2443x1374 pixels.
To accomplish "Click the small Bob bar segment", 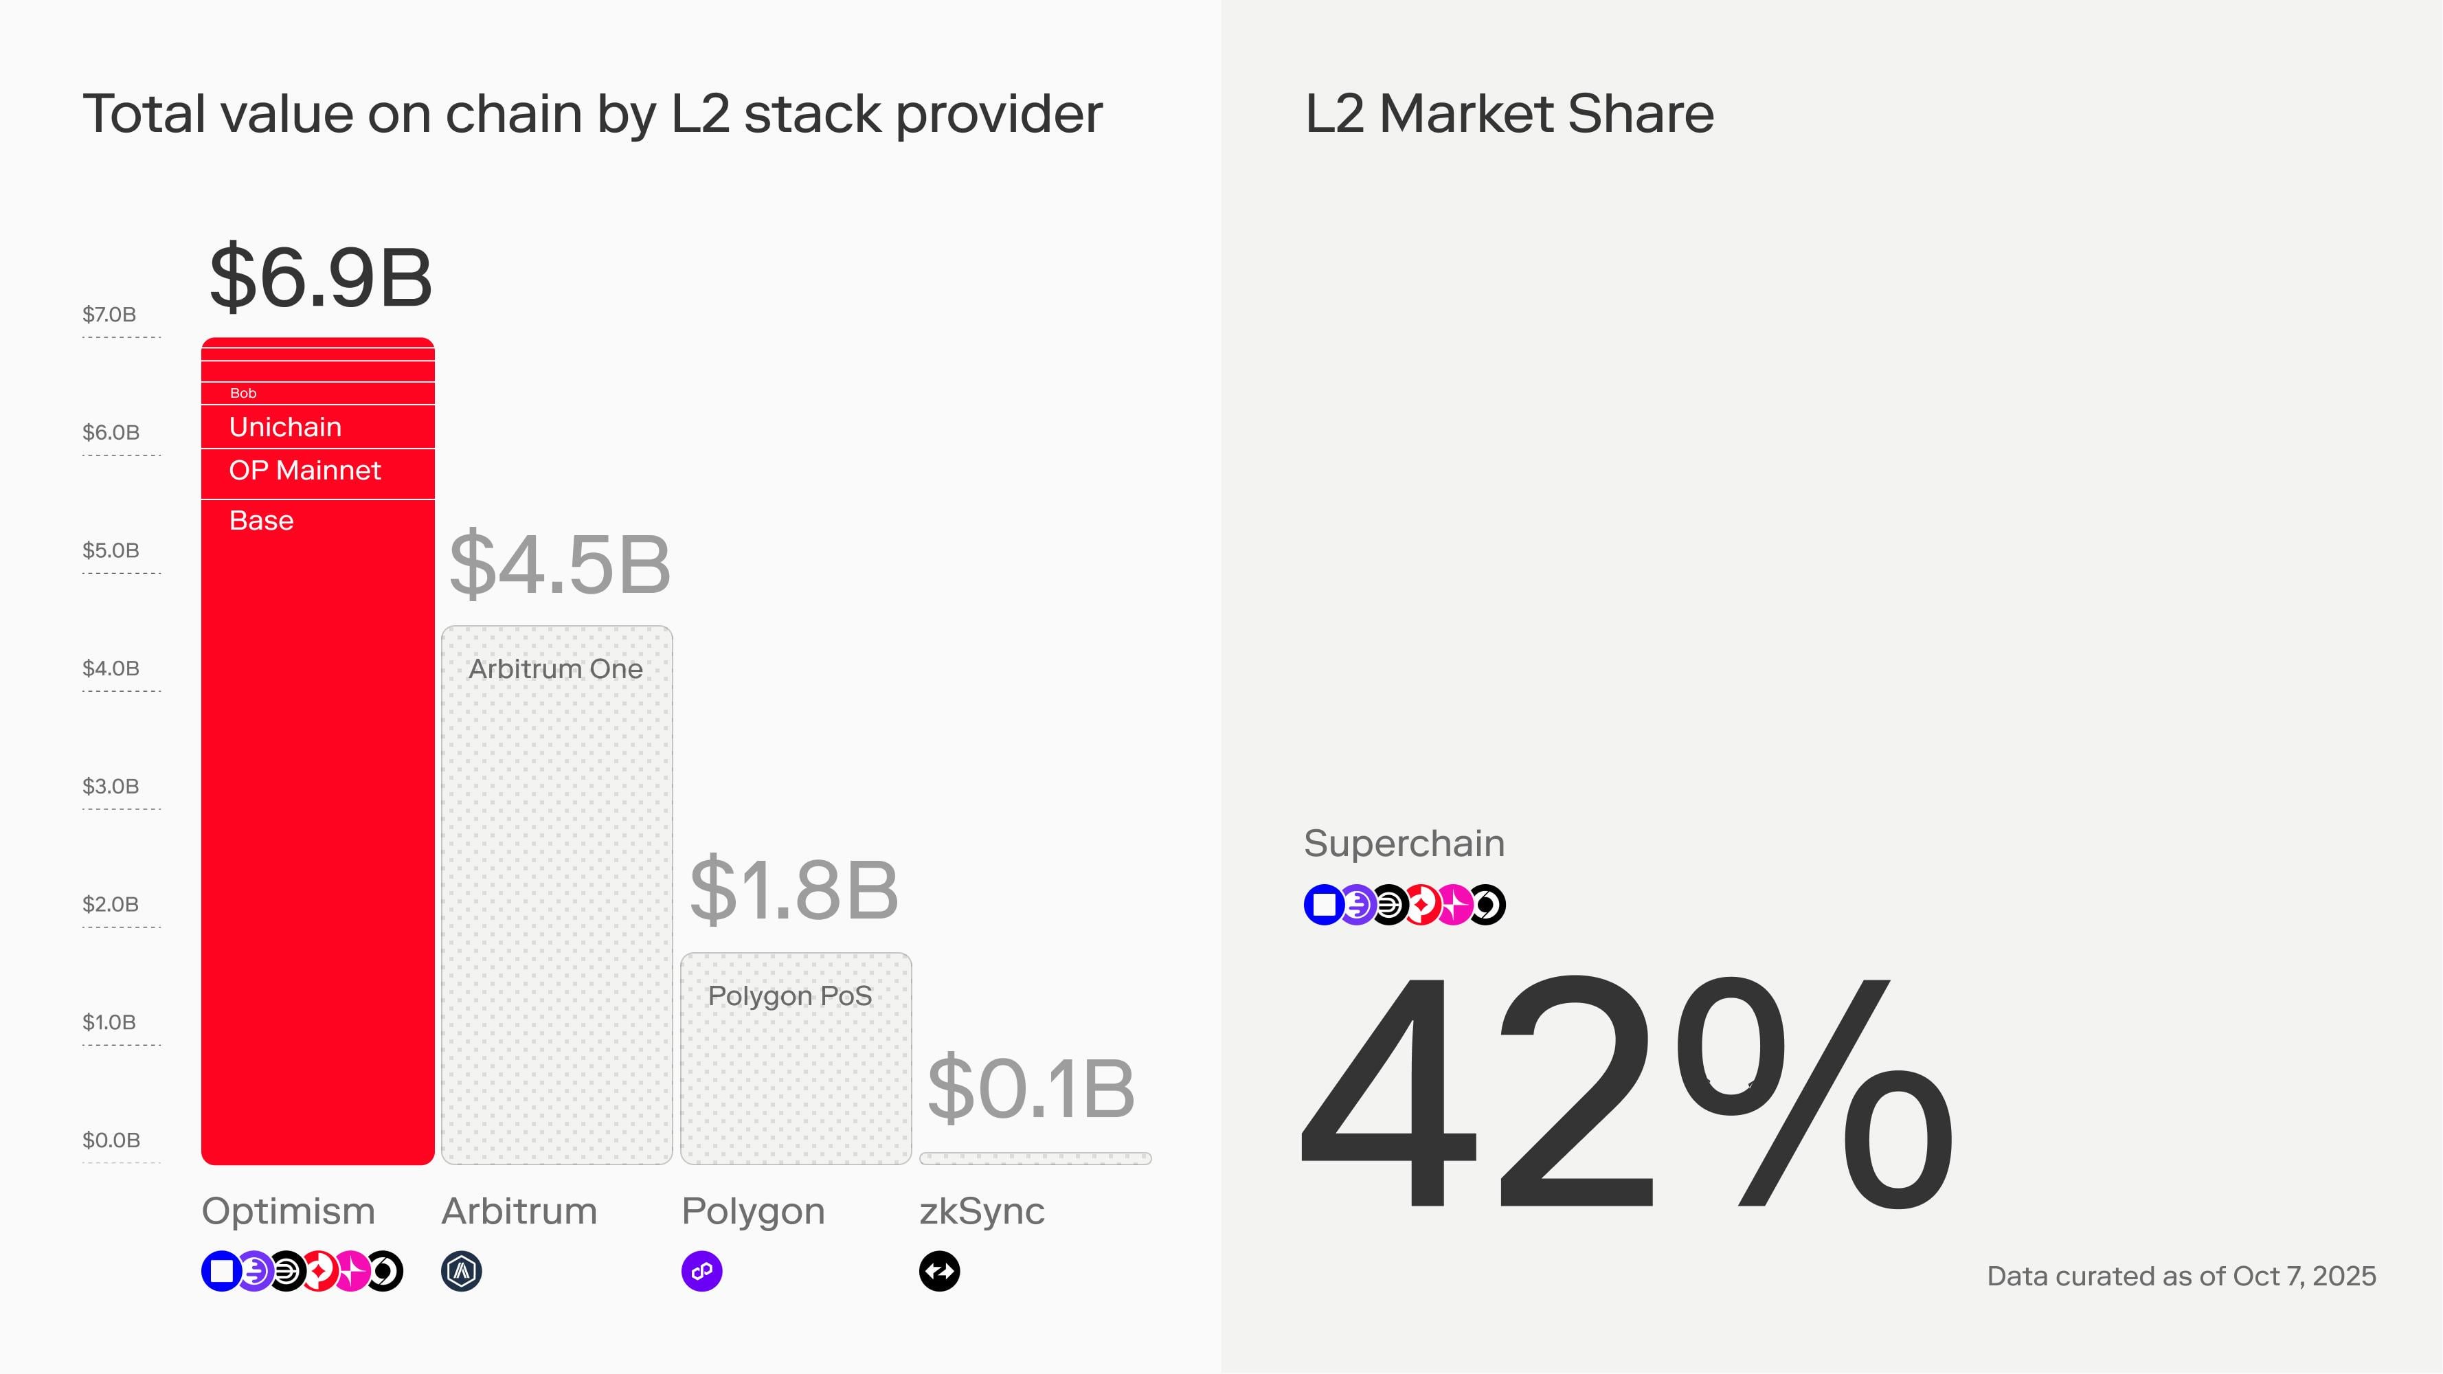I will 317,394.
